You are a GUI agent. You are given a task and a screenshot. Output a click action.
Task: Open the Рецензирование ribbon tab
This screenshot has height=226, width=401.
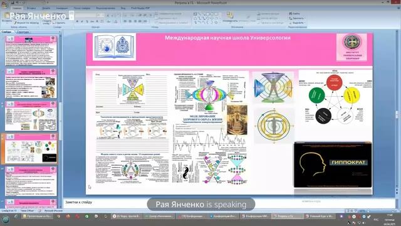pos(106,8)
